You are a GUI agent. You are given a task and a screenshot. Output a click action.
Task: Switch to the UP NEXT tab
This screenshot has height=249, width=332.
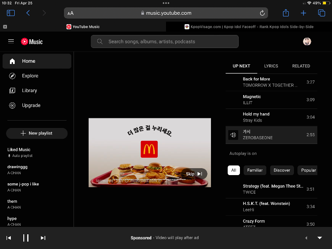[x=241, y=66]
